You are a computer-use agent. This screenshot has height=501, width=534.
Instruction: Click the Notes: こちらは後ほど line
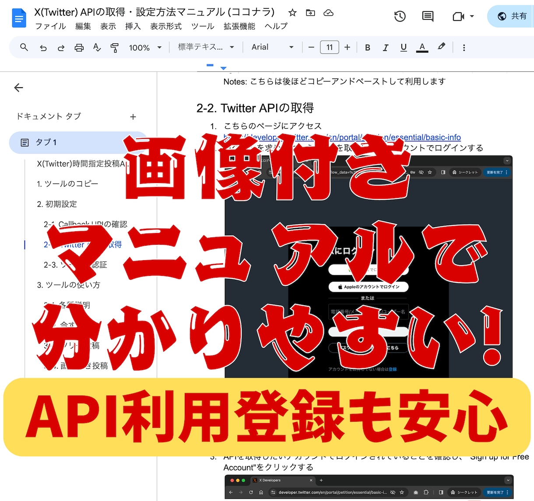click(334, 81)
